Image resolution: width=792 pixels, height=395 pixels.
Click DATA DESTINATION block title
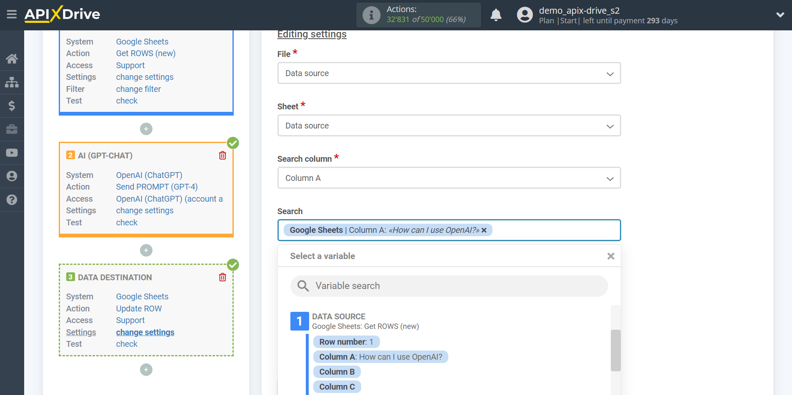point(115,277)
